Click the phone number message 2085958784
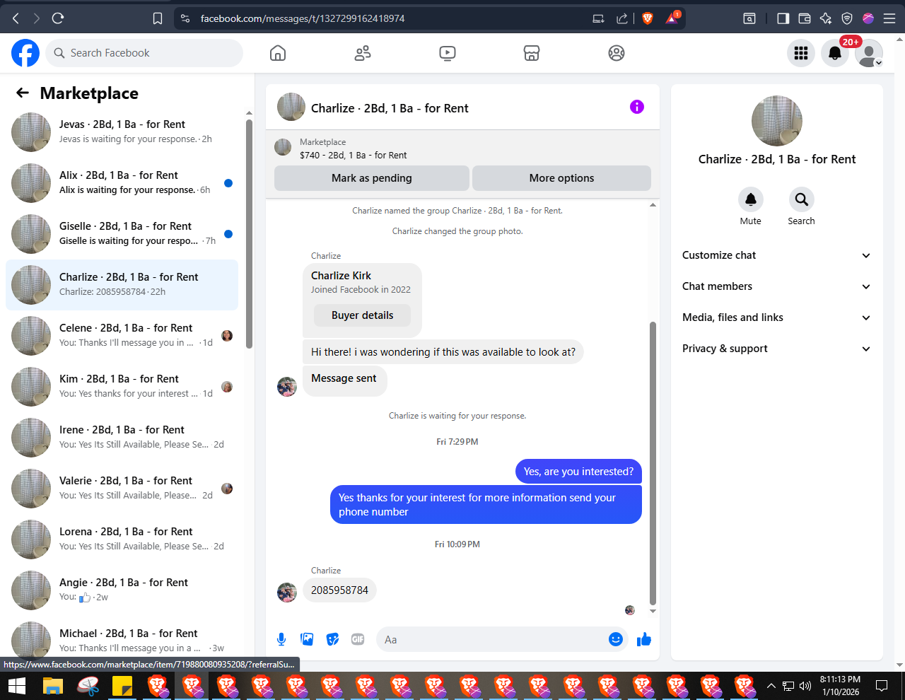The height and width of the screenshot is (700, 905). 339,590
